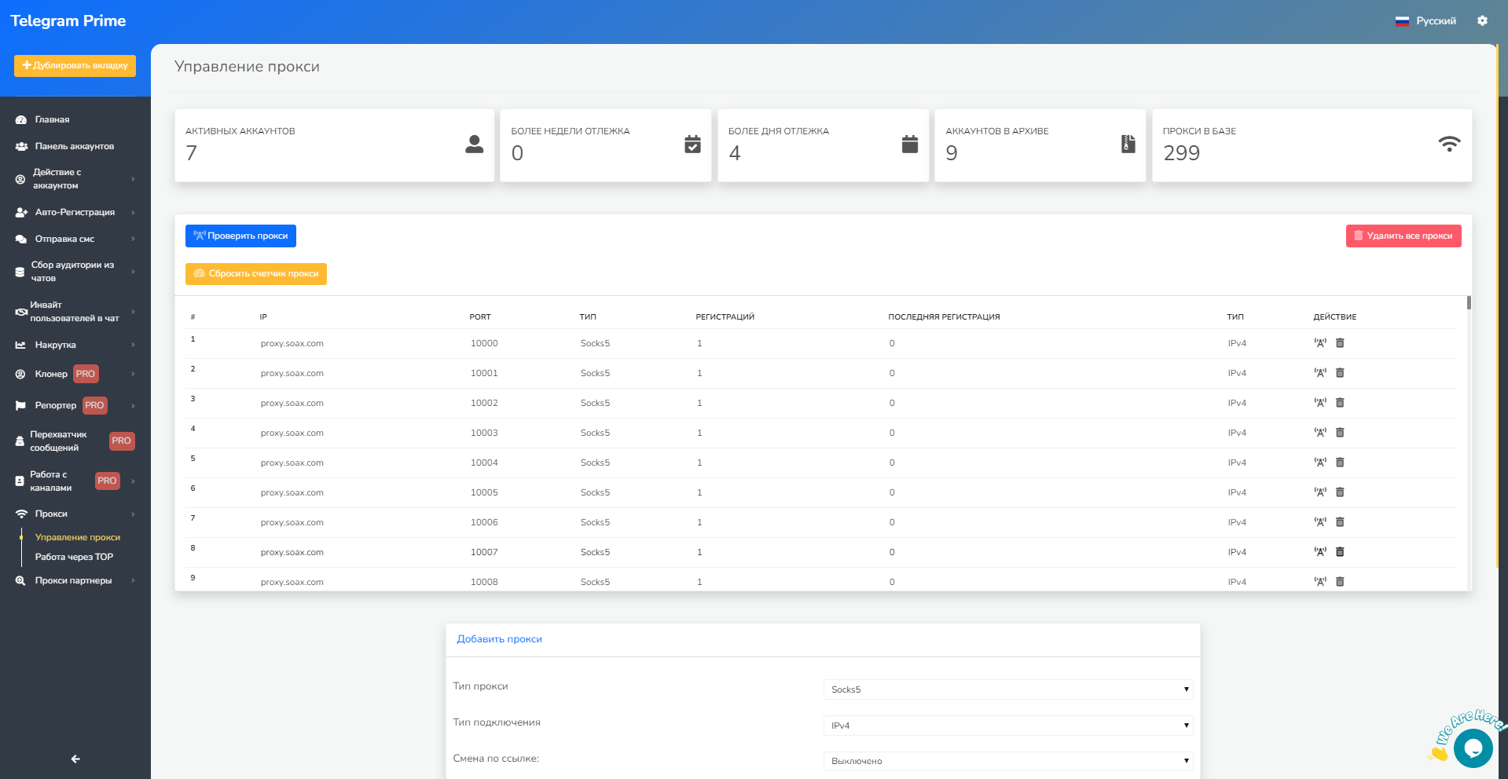Open the link rotation 'Выключено' dropdown

(1007, 761)
